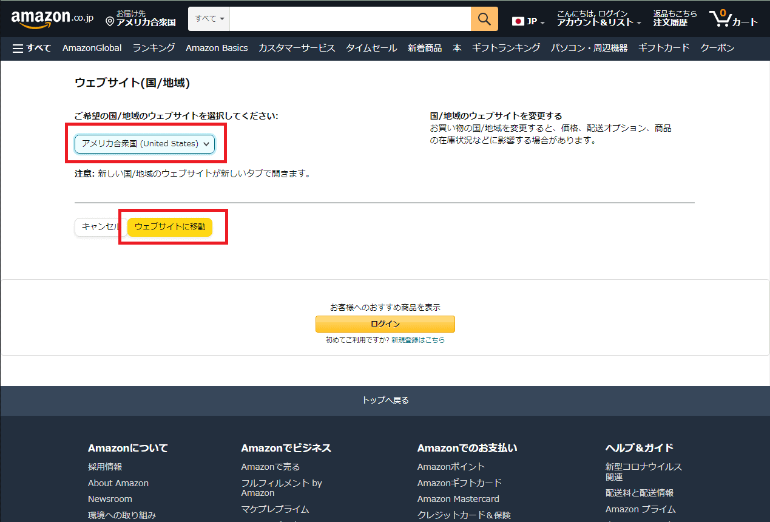Viewport: 770px width, 522px height.
Task: Click the ウェブサイト(国/地域) heading
Action: (132, 83)
